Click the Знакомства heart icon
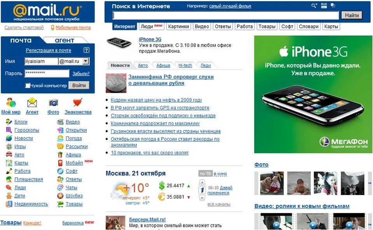 [x=78, y=102]
